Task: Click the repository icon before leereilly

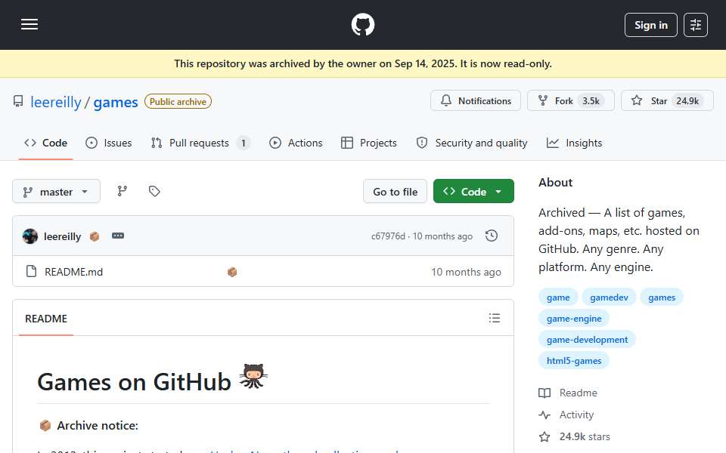Action: (18, 101)
